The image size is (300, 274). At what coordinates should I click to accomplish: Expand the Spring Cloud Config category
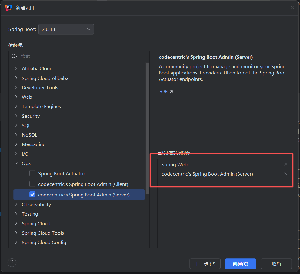pyautogui.click(x=16, y=242)
